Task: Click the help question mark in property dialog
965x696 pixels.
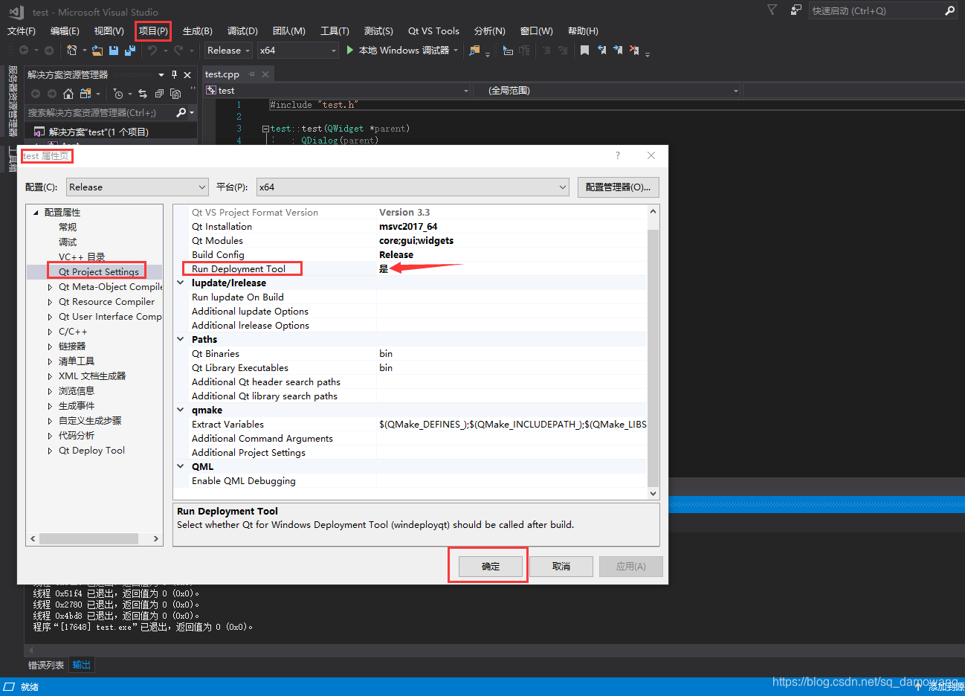Action: click(618, 155)
